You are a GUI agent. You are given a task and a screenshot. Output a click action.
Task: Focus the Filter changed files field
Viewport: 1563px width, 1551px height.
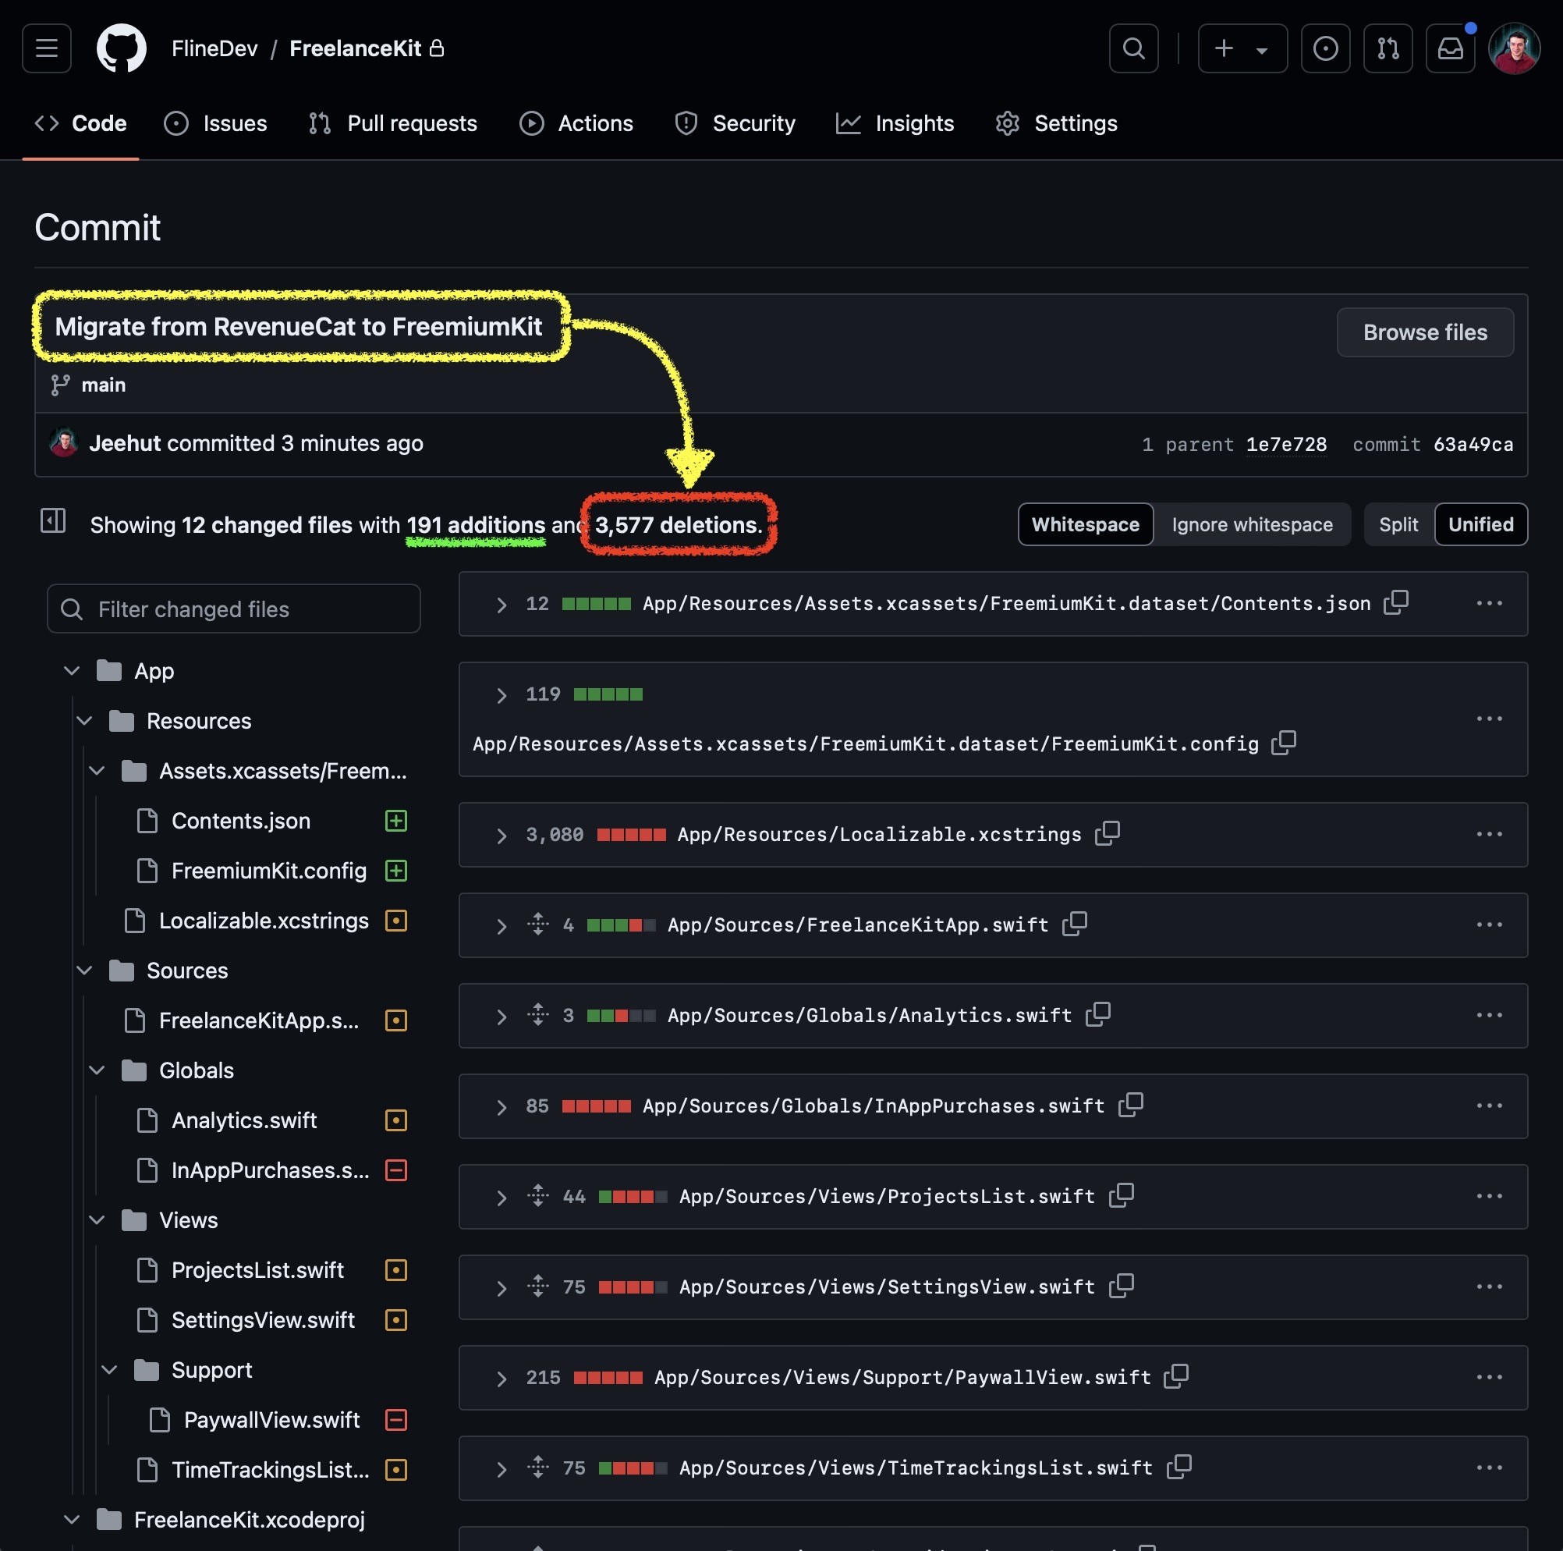pos(234,609)
